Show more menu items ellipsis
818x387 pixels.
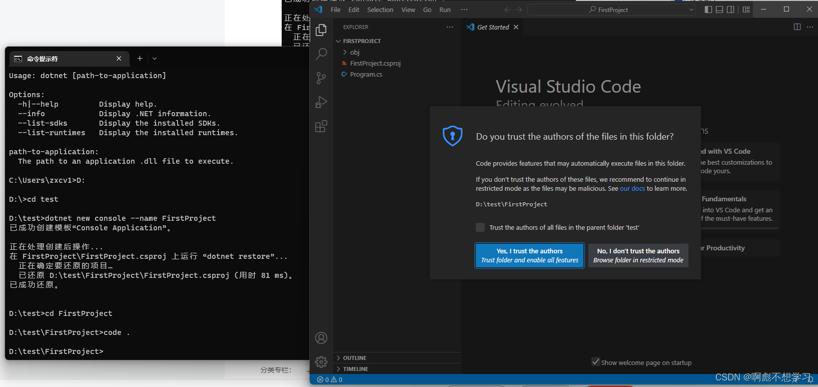[464, 10]
